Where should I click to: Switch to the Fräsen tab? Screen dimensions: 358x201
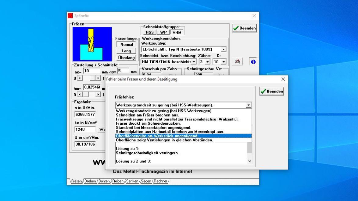click(x=76, y=181)
